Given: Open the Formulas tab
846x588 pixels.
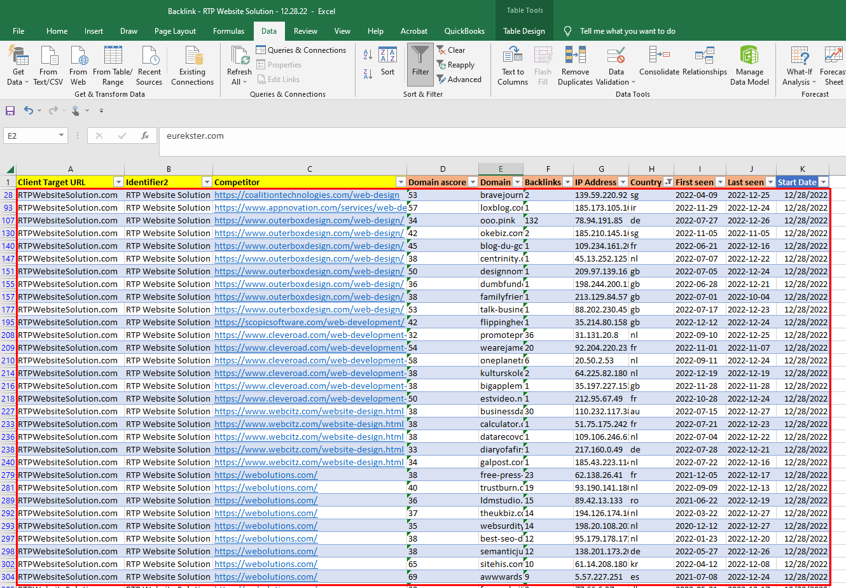Looking at the screenshot, I should 228,31.
